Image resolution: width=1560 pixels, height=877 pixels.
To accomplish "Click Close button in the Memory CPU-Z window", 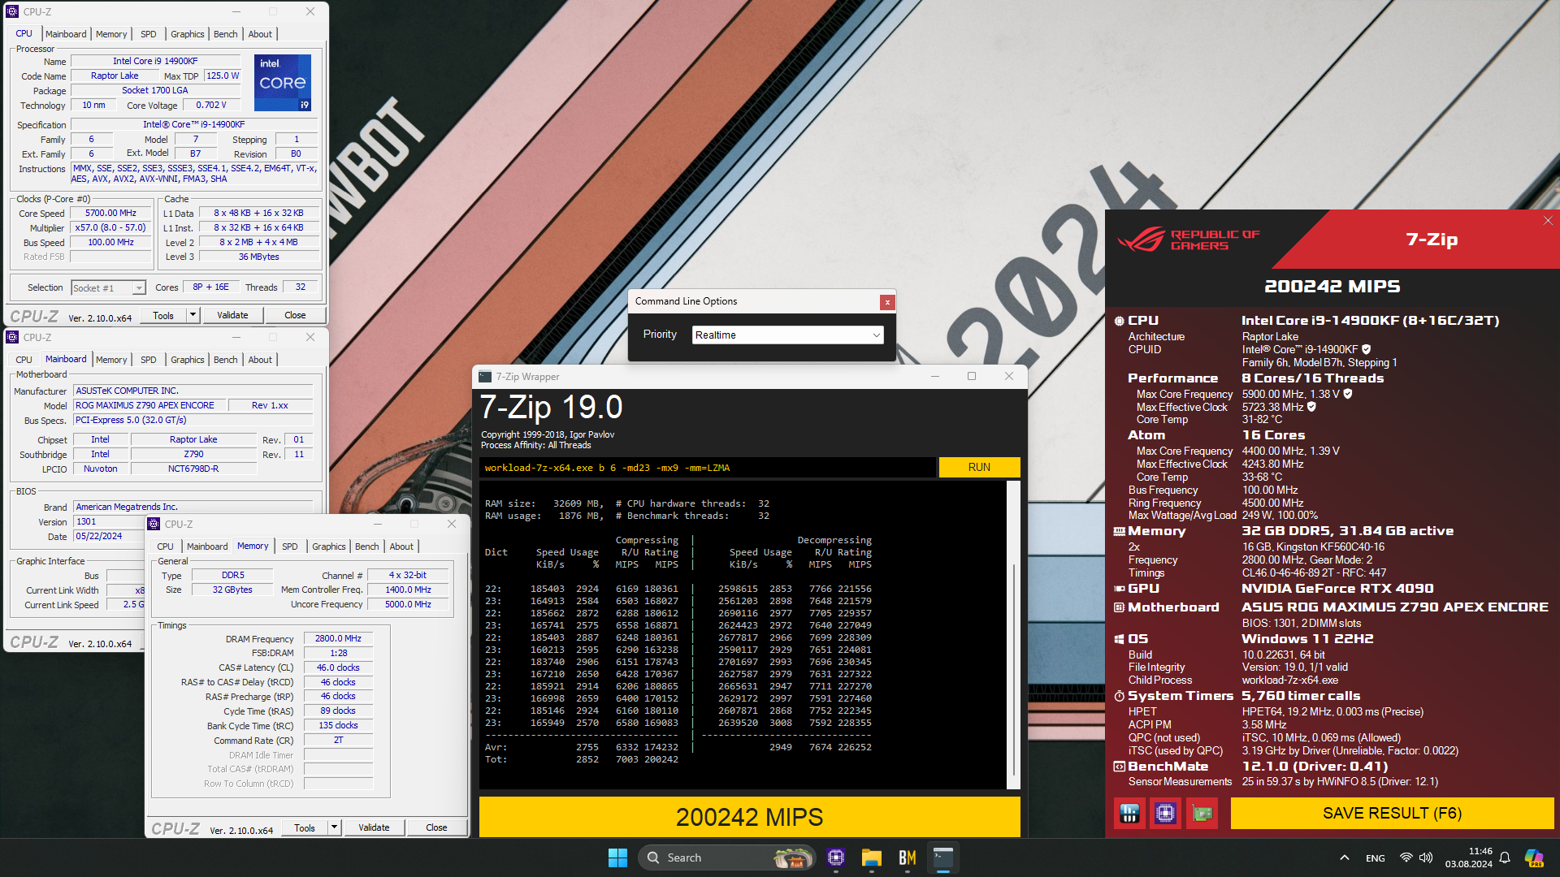I will (x=436, y=827).
